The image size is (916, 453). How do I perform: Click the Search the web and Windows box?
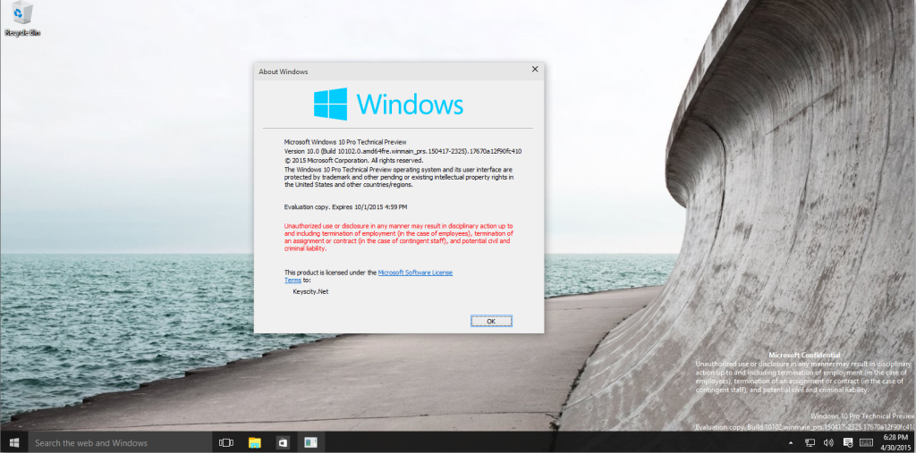pyautogui.click(x=120, y=443)
